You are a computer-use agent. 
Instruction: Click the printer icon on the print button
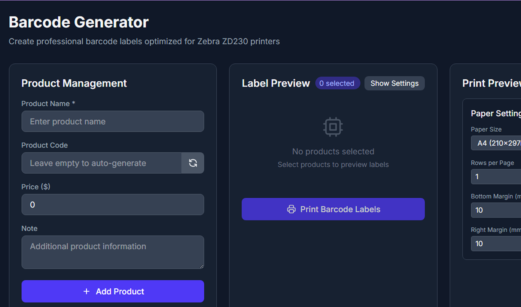point(291,209)
